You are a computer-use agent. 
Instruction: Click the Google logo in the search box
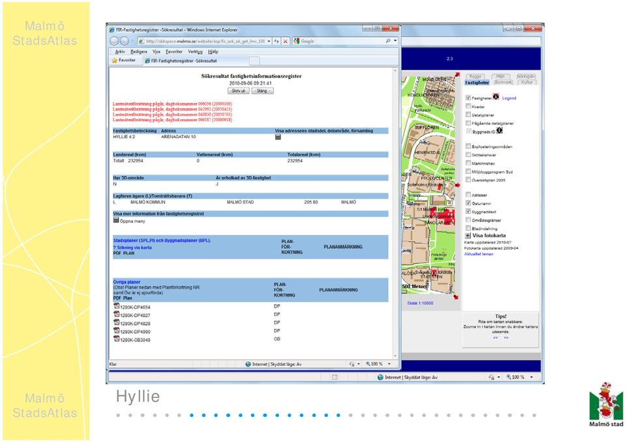tap(296, 41)
